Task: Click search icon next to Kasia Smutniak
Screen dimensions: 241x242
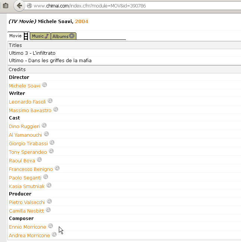Action: click(x=49, y=185)
